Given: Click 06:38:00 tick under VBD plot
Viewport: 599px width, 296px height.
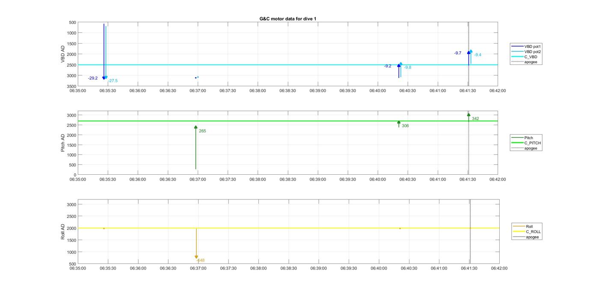Looking at the screenshot, I should click(x=258, y=91).
